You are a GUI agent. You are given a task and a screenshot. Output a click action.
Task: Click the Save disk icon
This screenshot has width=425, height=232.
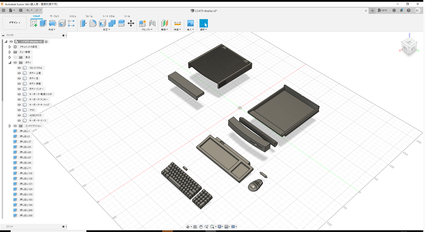click(x=20, y=10)
